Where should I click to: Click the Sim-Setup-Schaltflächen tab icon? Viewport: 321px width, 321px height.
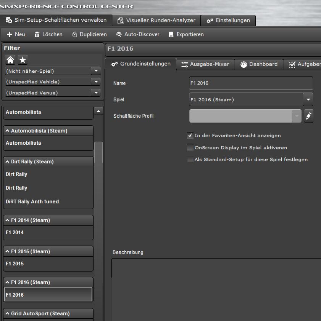[9, 20]
